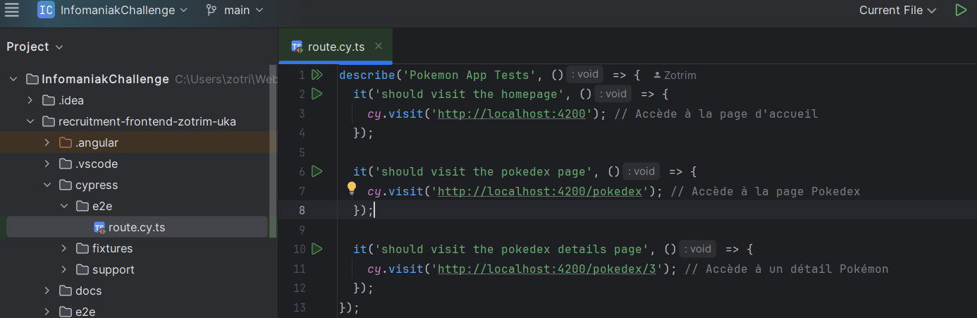Select the route.cy.ts editor tab
Screen dimensions: 977x318
click(336, 47)
